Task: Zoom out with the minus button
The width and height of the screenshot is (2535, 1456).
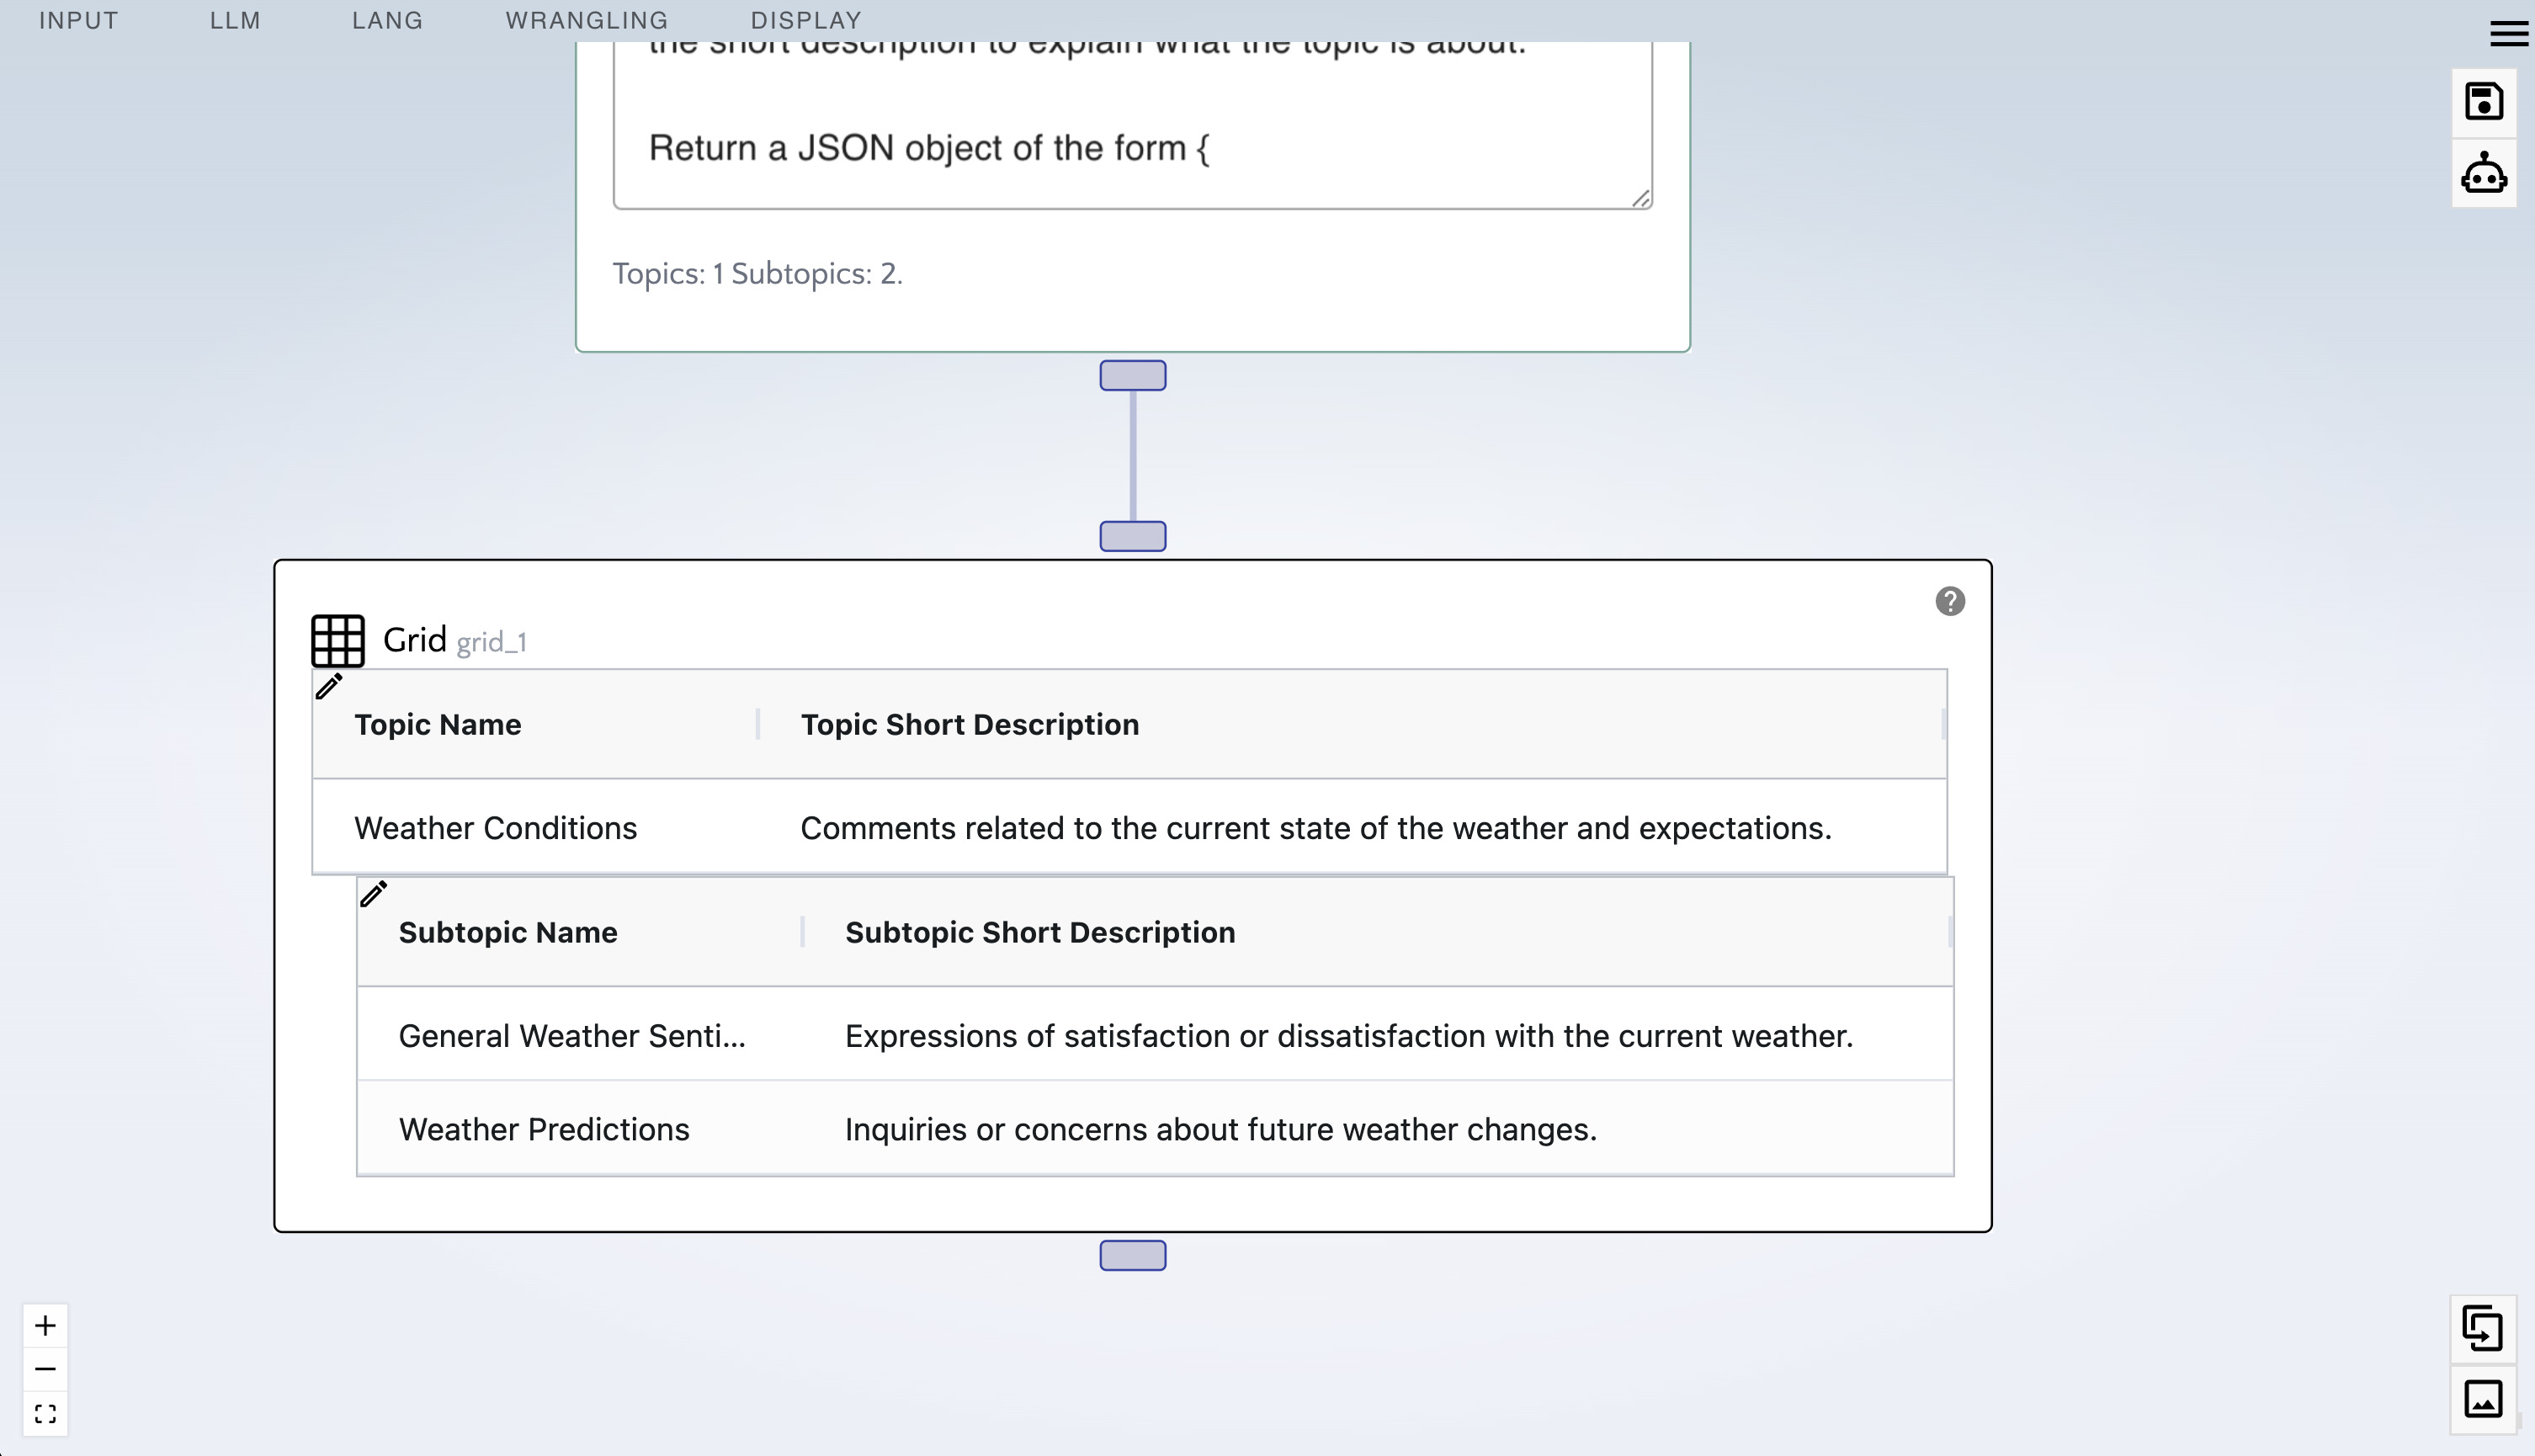Action: coord(45,1369)
